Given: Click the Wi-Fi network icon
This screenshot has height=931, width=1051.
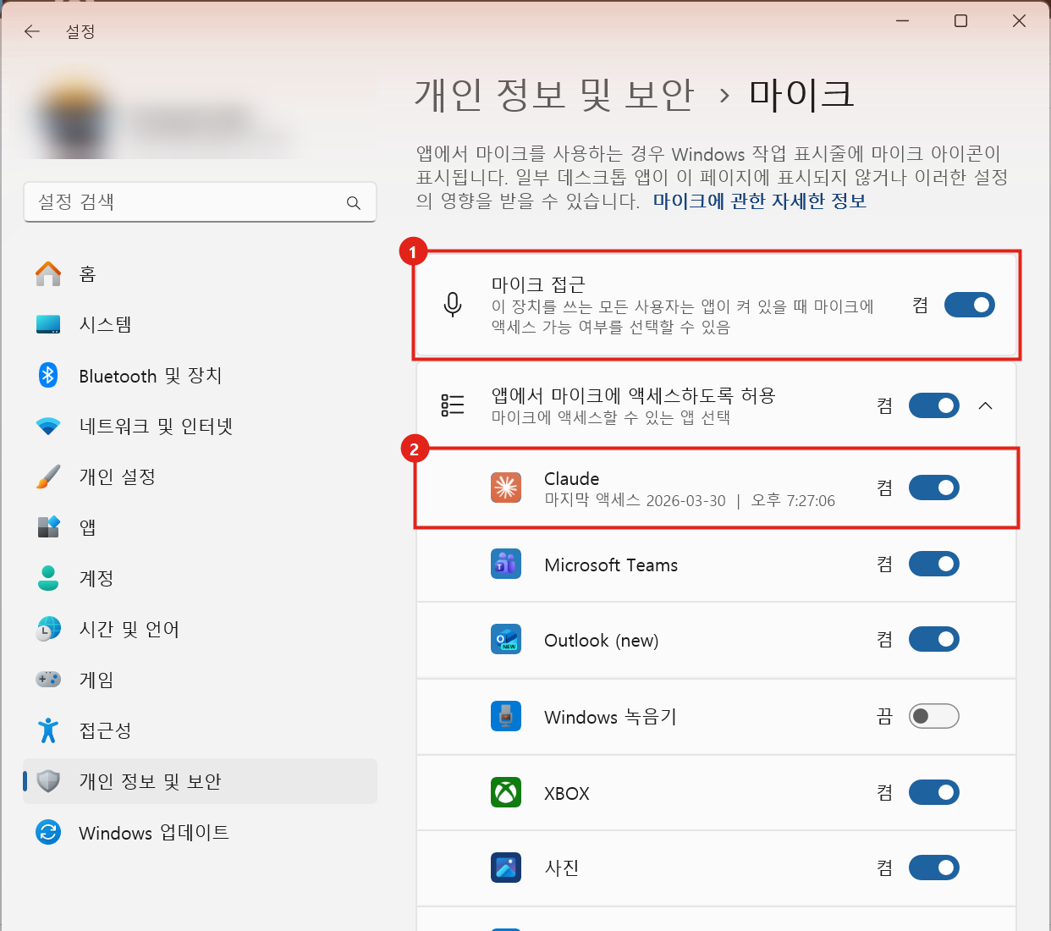Looking at the screenshot, I should 48,426.
